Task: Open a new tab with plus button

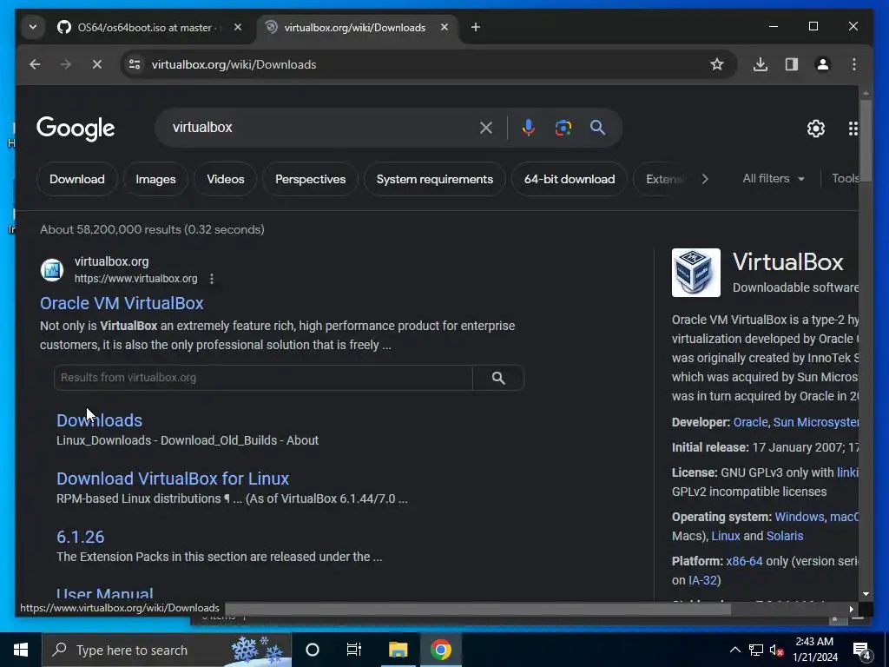Action: pos(476,27)
